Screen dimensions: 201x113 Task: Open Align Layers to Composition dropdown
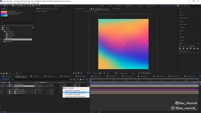pyautogui.click(x=193, y=46)
